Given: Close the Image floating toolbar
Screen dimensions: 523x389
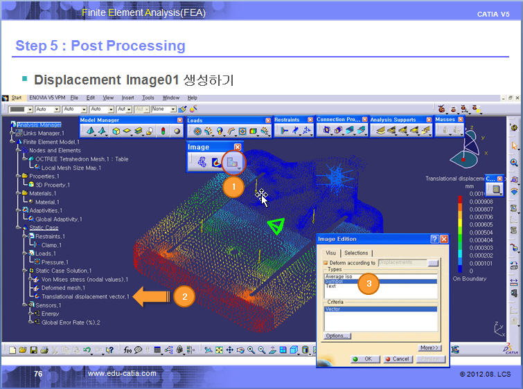Looking at the screenshot, I should tap(238, 147).
